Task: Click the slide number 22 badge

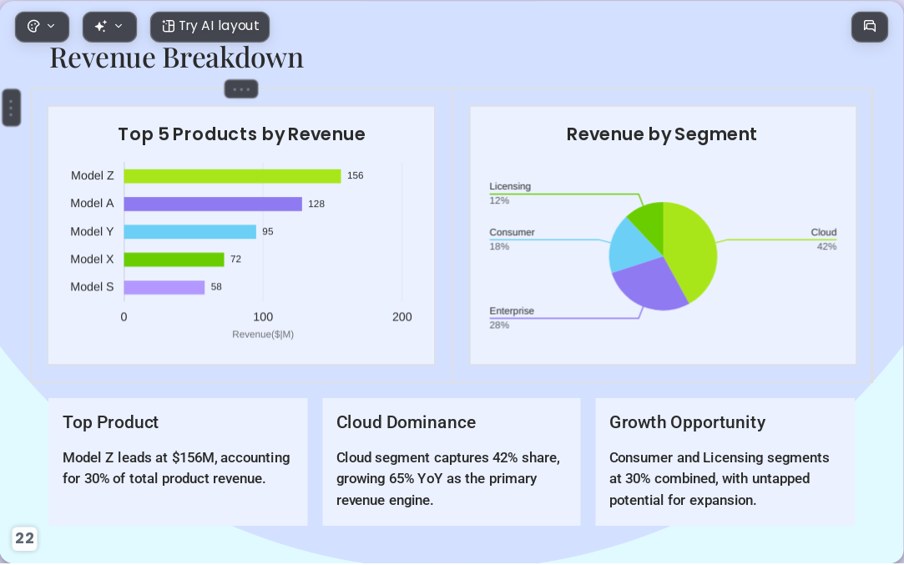Action: click(24, 538)
